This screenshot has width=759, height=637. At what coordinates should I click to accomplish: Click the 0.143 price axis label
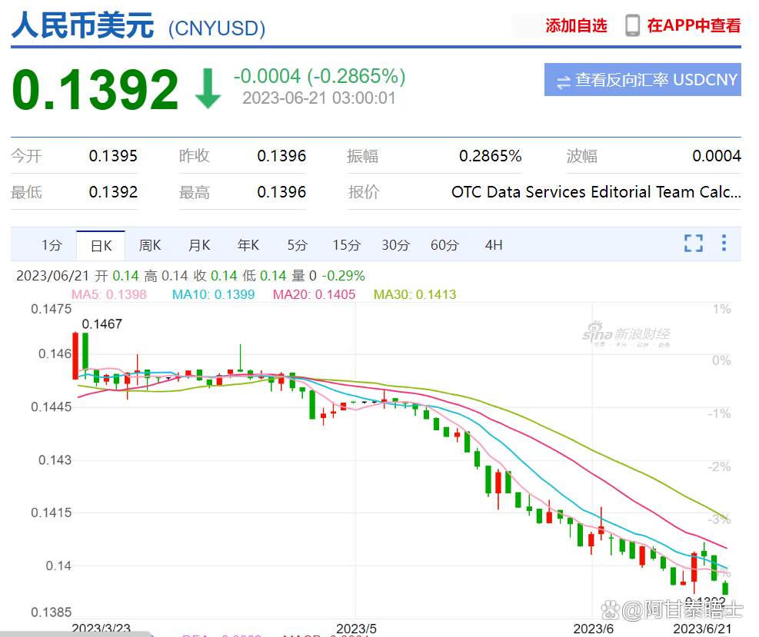click(x=55, y=460)
